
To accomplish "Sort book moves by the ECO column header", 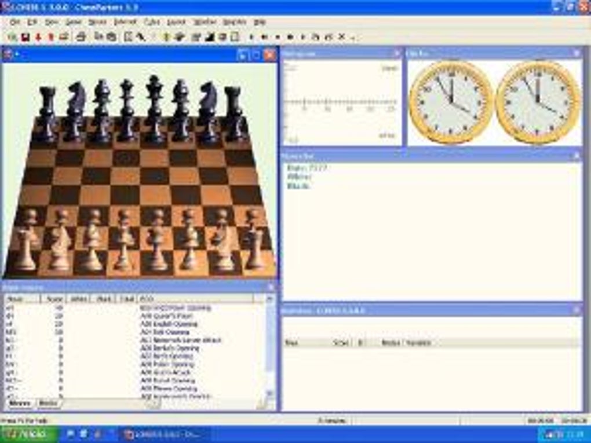I will coord(142,299).
